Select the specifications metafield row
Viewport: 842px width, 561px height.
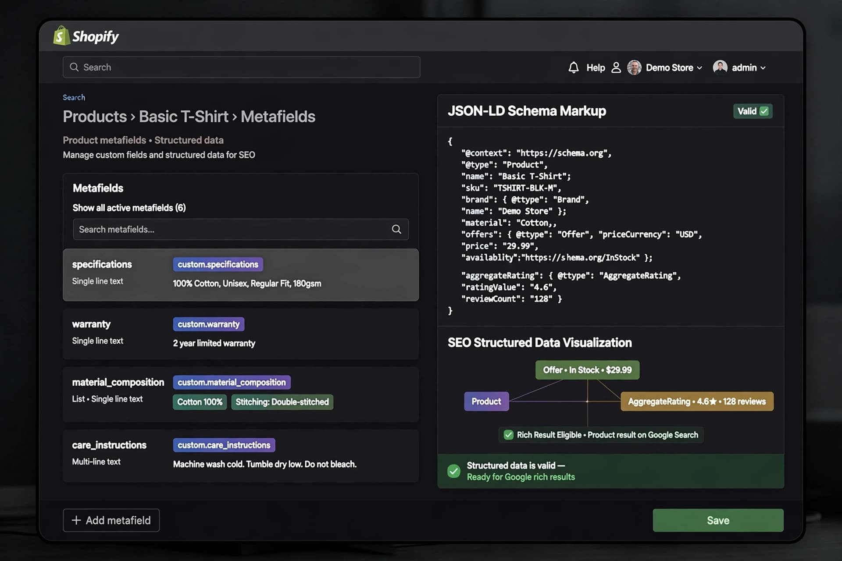tap(241, 275)
